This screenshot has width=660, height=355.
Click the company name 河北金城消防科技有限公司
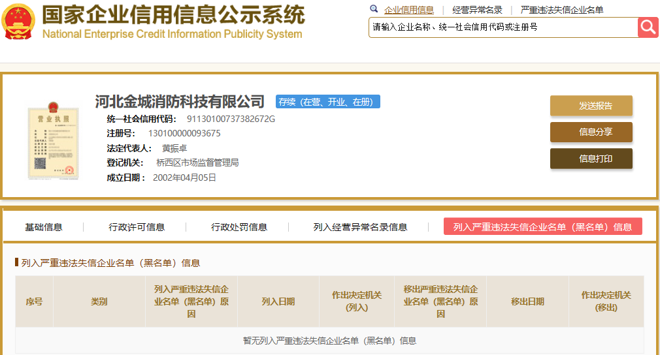pyautogui.click(x=180, y=102)
